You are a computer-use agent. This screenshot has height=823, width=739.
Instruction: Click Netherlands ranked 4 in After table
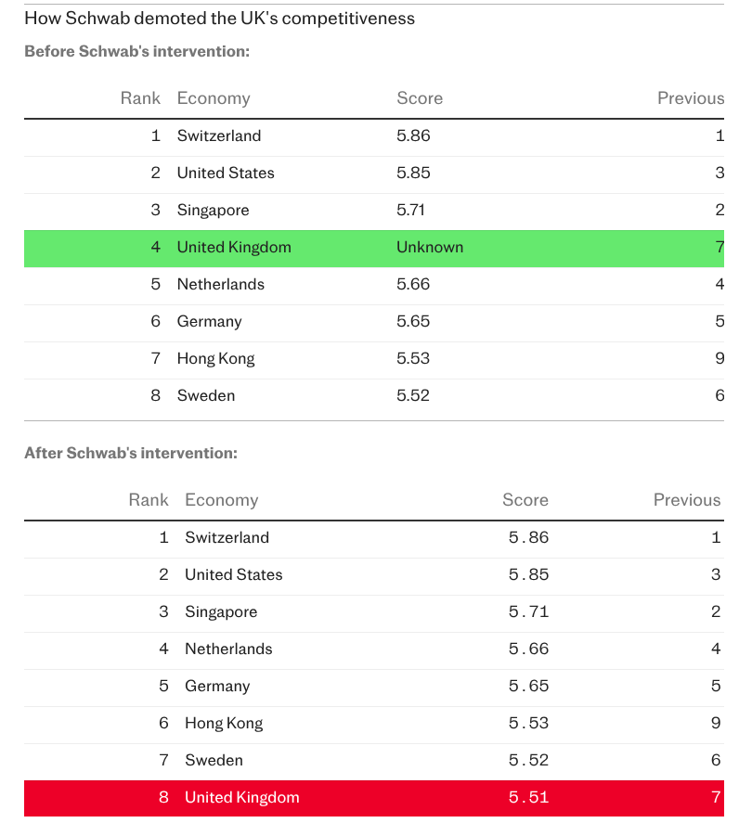pos(228,649)
